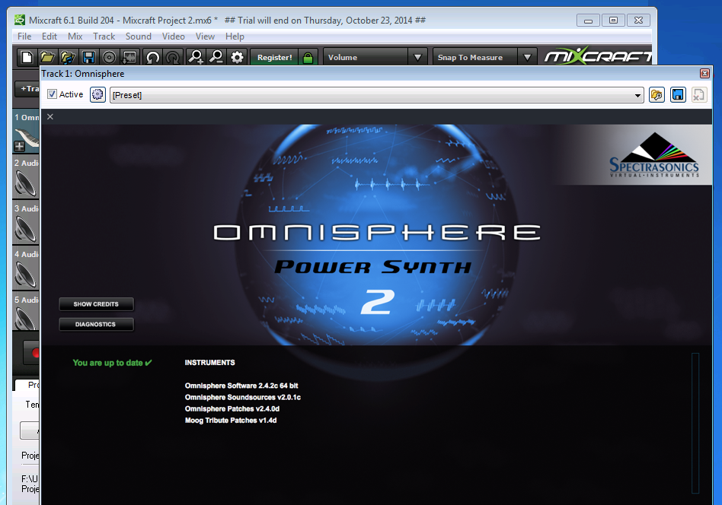The width and height of the screenshot is (722, 505).
Task: Click the Mixcraft title bar app icon
Action: tap(20, 20)
